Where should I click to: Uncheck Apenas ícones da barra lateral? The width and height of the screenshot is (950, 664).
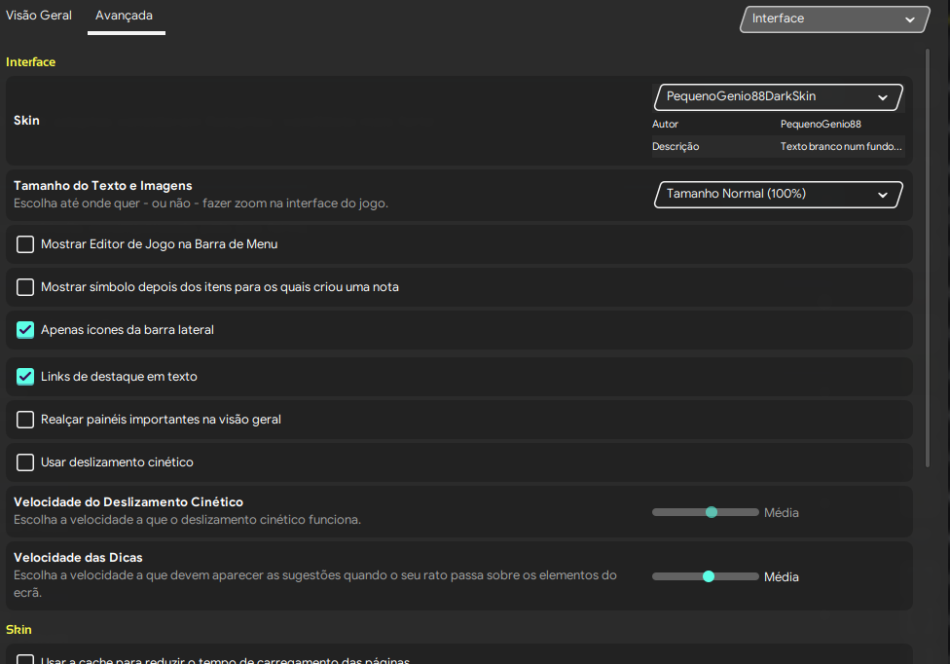click(25, 330)
